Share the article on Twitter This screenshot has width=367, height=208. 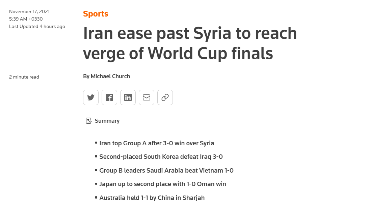pos(91,97)
